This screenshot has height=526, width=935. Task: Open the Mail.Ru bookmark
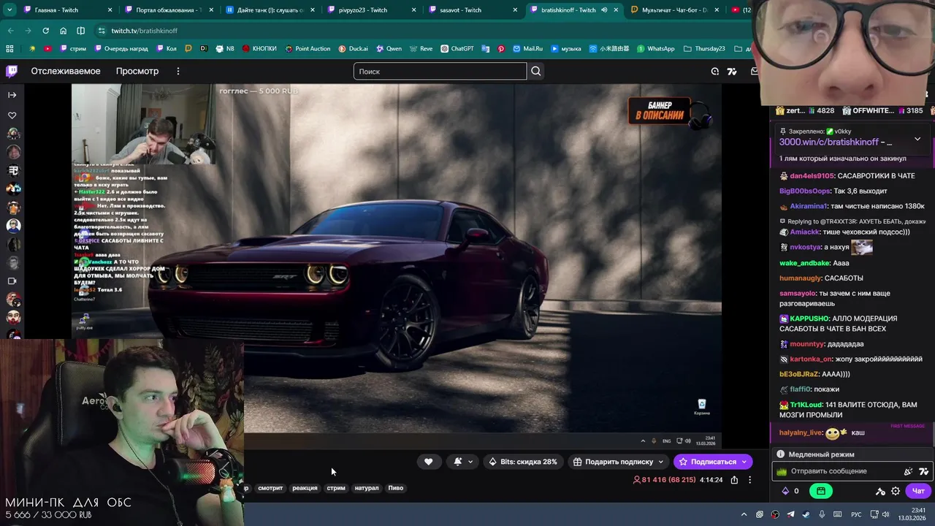pos(527,49)
